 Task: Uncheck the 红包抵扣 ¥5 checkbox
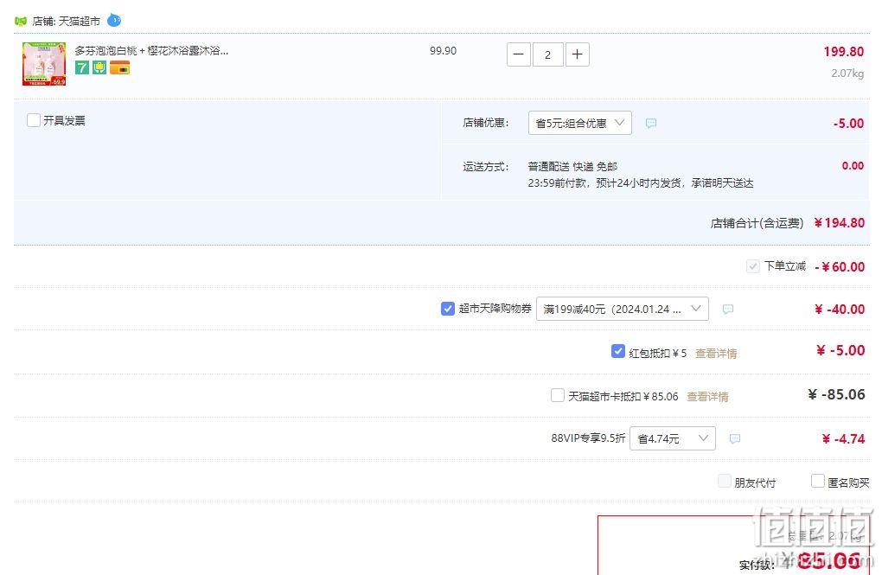click(617, 352)
